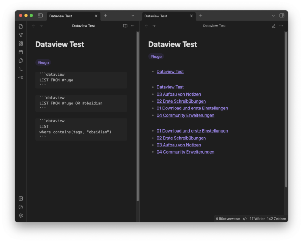303x242 pixels.
Task: Open the command palette icon
Action: [21, 69]
